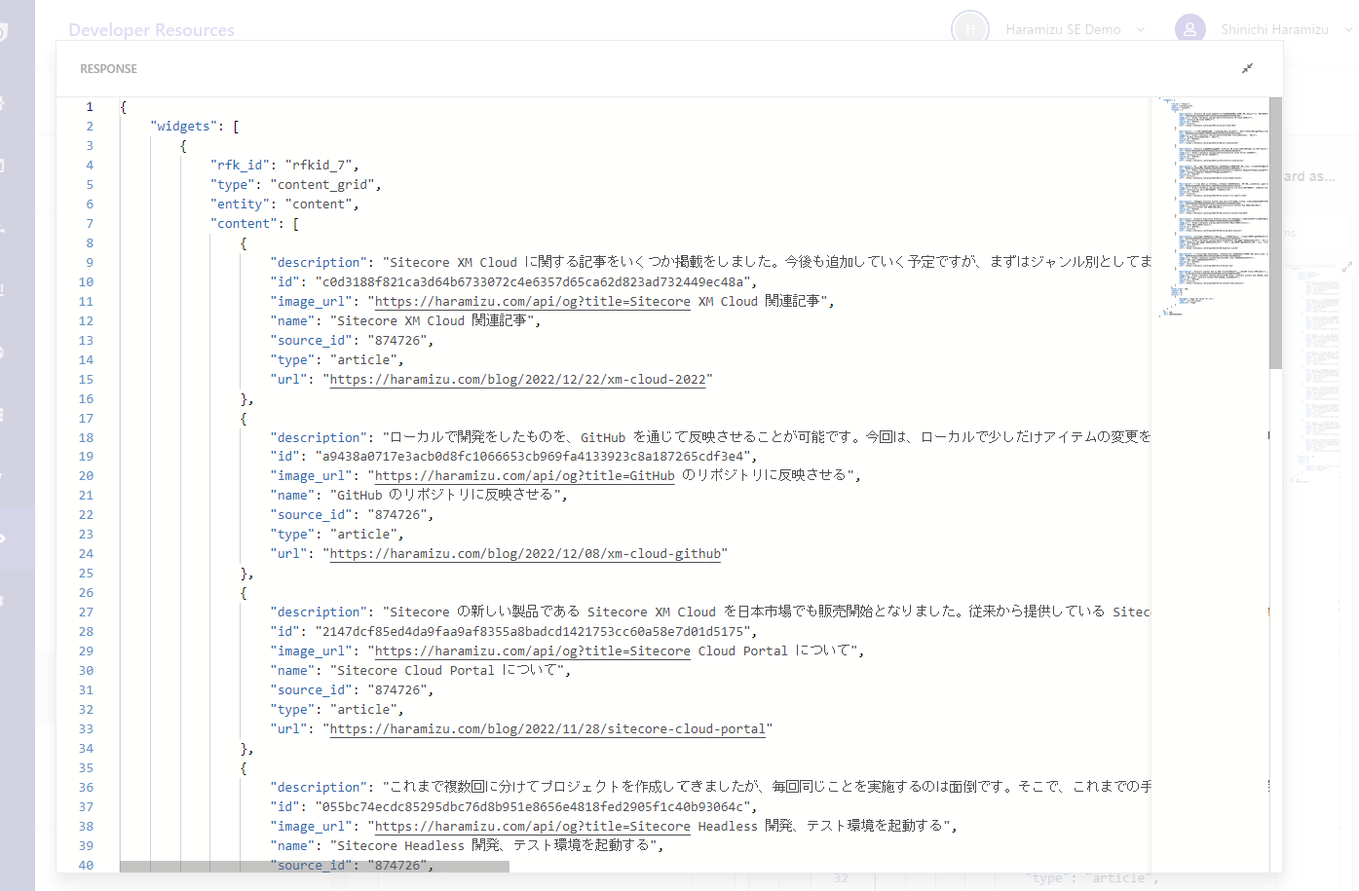This screenshot has width=1359, height=891.
Task: Click the Developer Resources page heading
Action: 151,30
